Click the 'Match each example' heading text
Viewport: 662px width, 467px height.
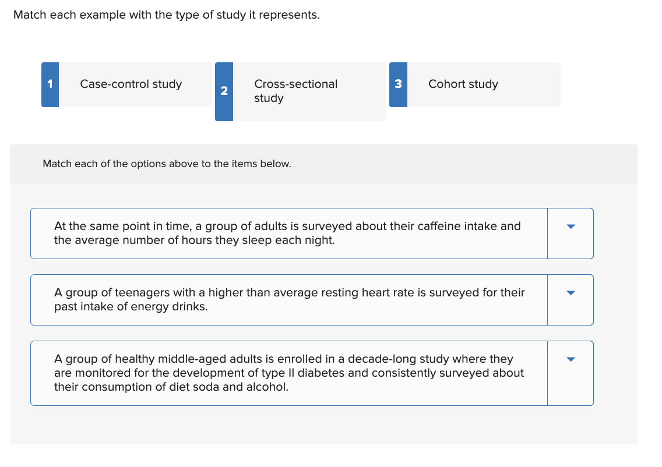[x=167, y=15]
